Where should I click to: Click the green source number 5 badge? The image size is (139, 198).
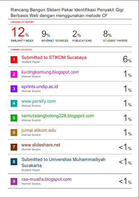[x=14, y=118]
